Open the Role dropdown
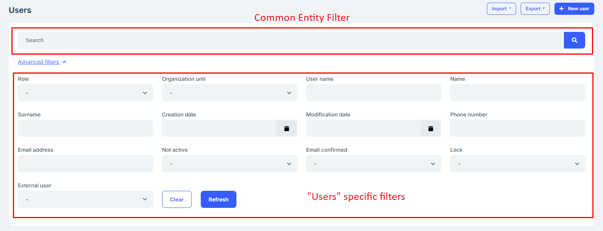Screen dimensions: 603x231 [85, 93]
